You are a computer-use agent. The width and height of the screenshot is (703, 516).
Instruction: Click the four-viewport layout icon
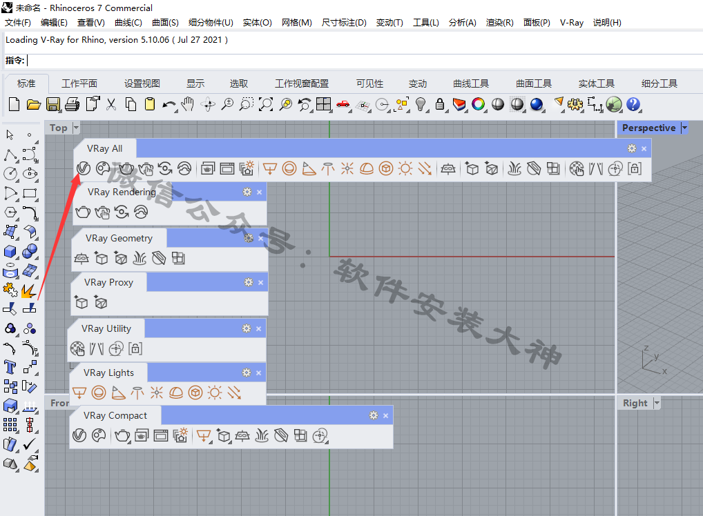pyautogui.click(x=323, y=104)
